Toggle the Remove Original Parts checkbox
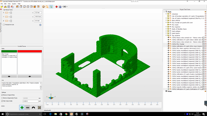The image size is (207, 116). (x=2, y=95)
